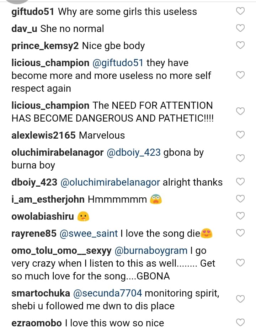256x331 pixels.
Task: Open giftudo51's profile from username
Action: coord(33,12)
